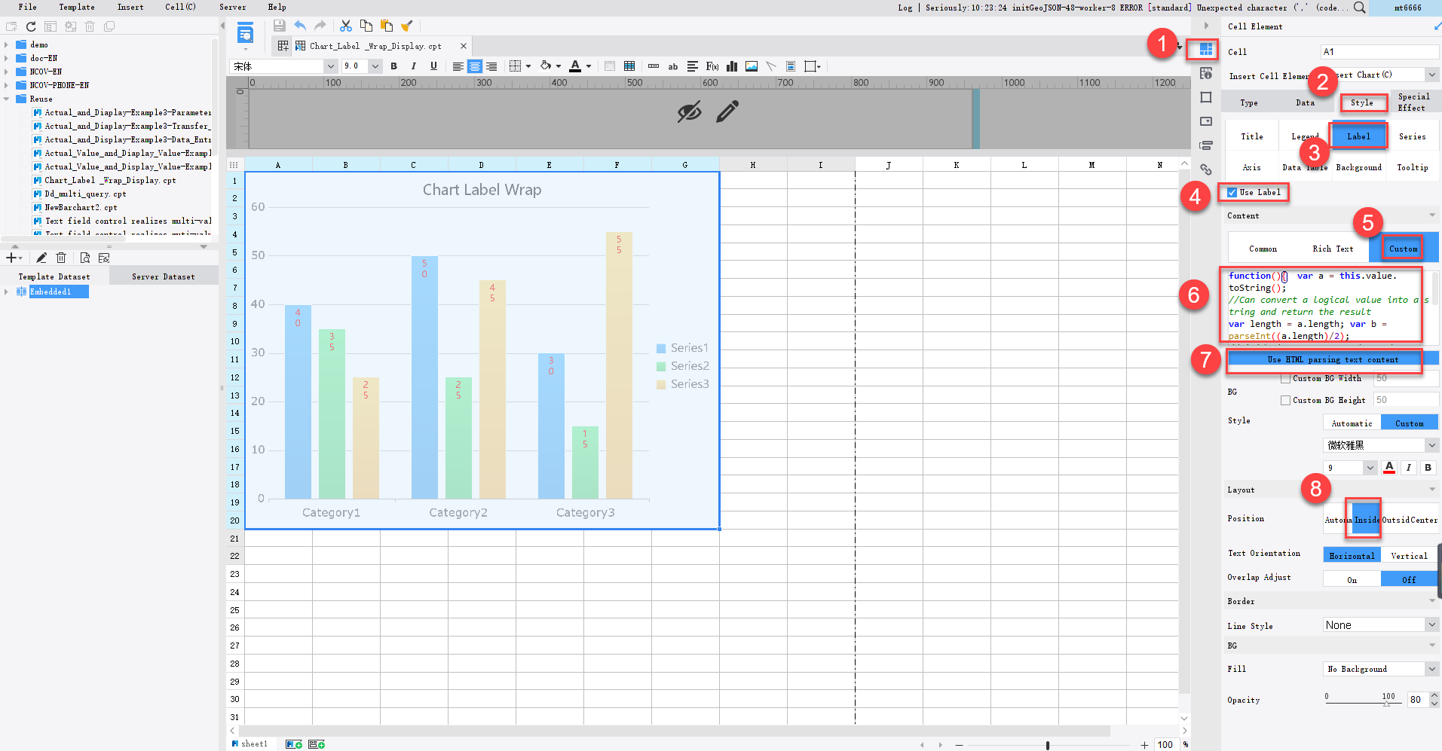Enable the Custom BG Width checkbox

1287,378
